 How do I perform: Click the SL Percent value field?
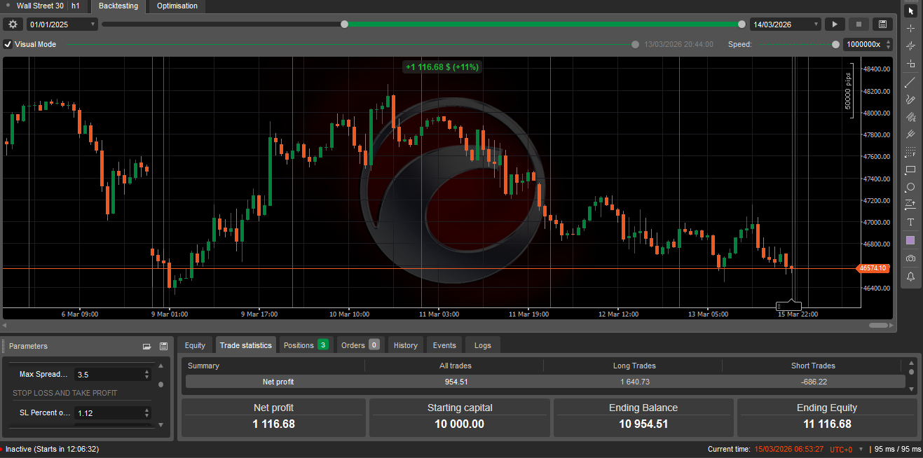107,413
